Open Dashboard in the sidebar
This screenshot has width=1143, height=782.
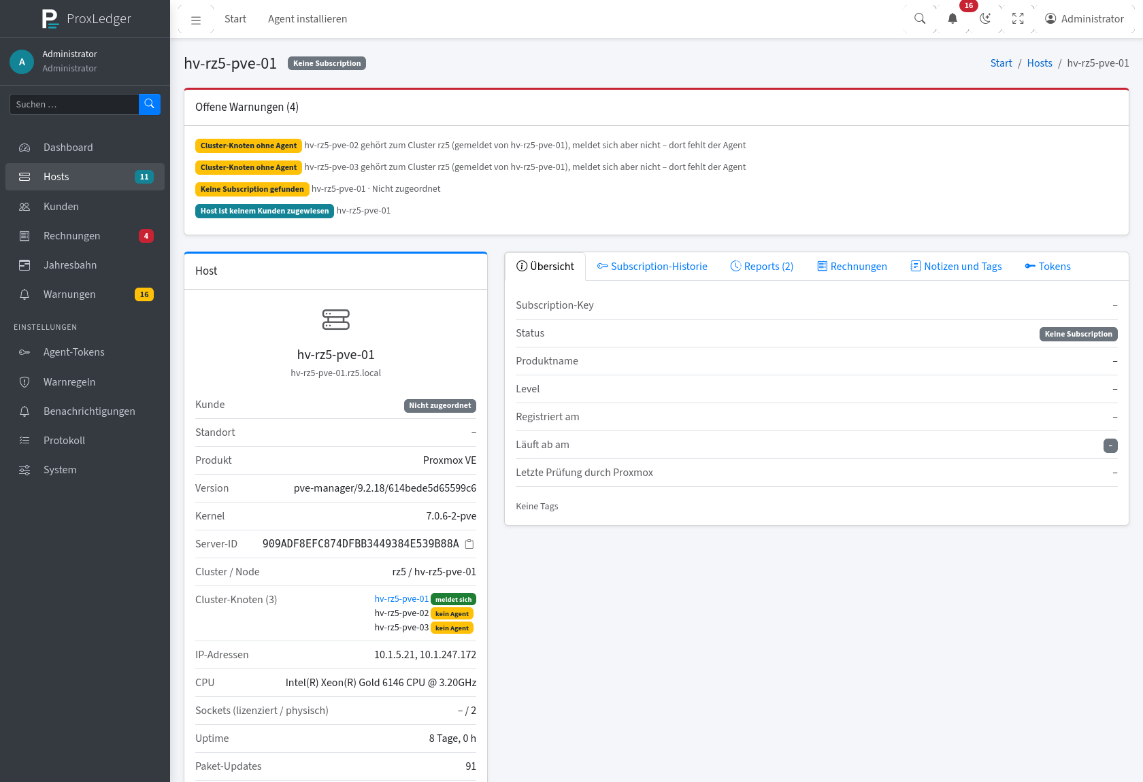[85, 148]
